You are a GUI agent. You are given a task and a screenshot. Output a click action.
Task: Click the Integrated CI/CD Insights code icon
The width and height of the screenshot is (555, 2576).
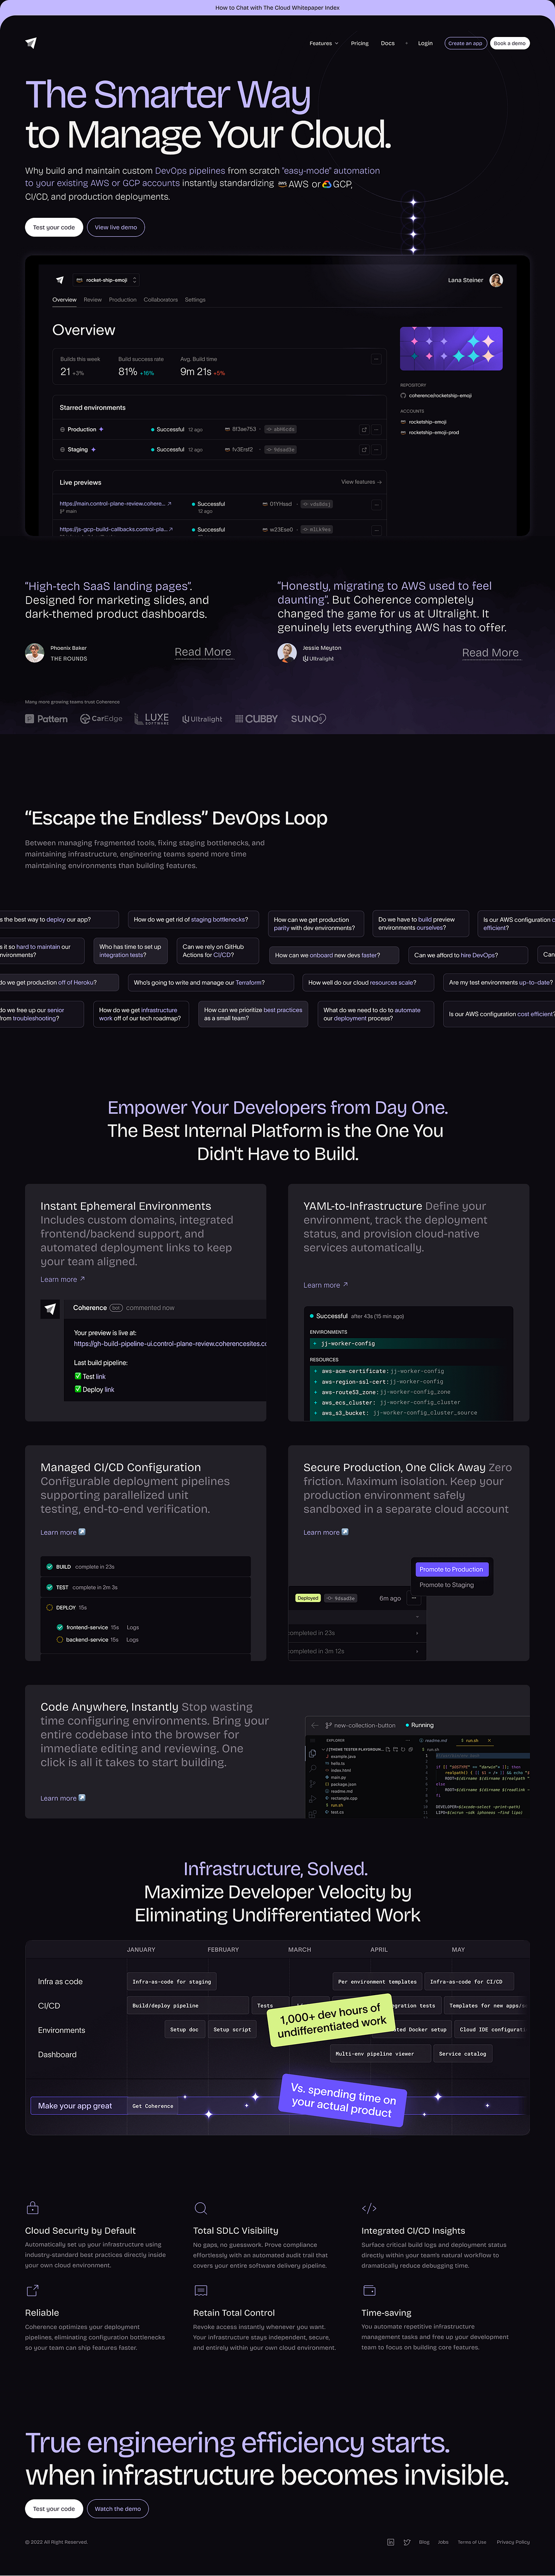pos(369,2208)
